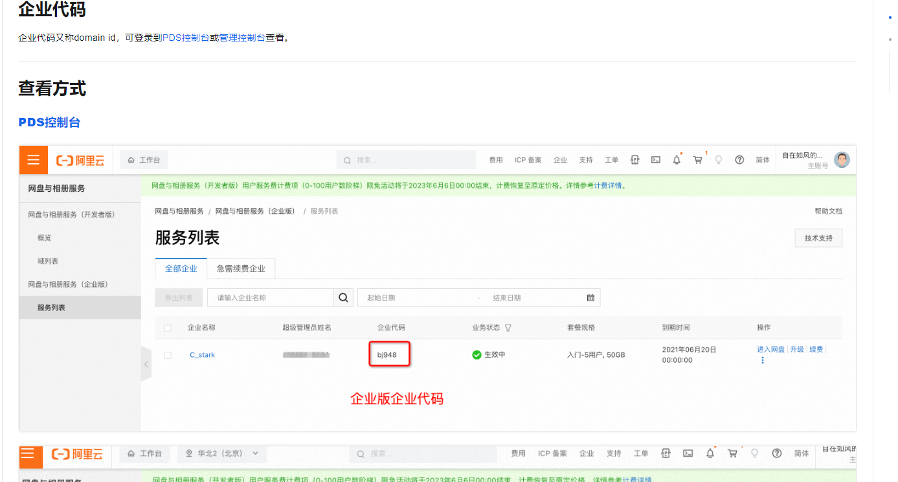Open the three-dot more actions for C_stark row
Screen dimensions: 898x482
click(763, 360)
